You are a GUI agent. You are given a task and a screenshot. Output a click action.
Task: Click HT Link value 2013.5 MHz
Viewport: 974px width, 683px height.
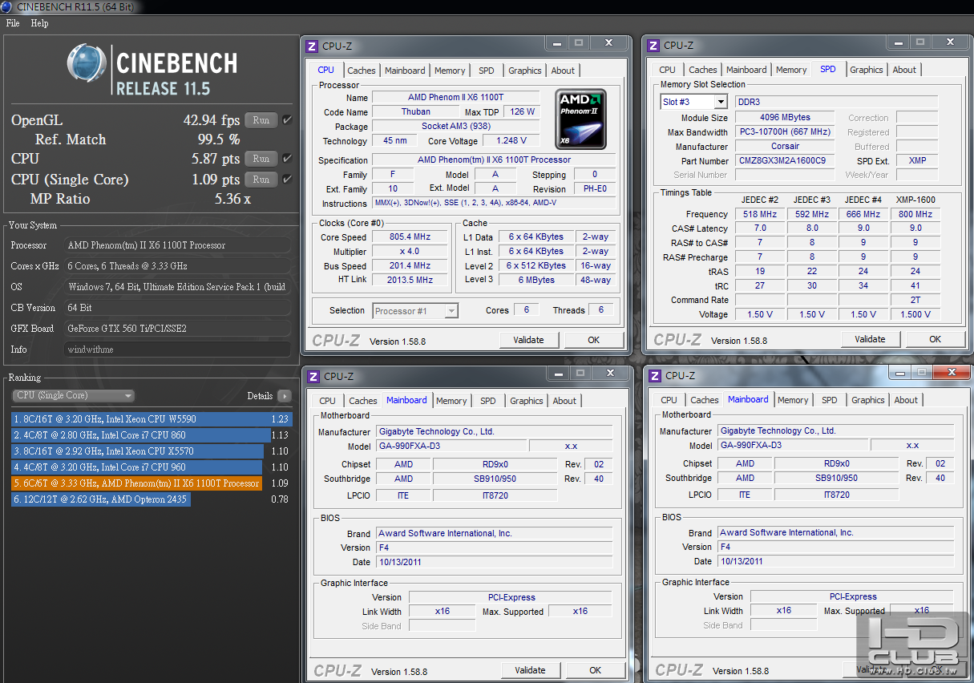pyautogui.click(x=410, y=280)
